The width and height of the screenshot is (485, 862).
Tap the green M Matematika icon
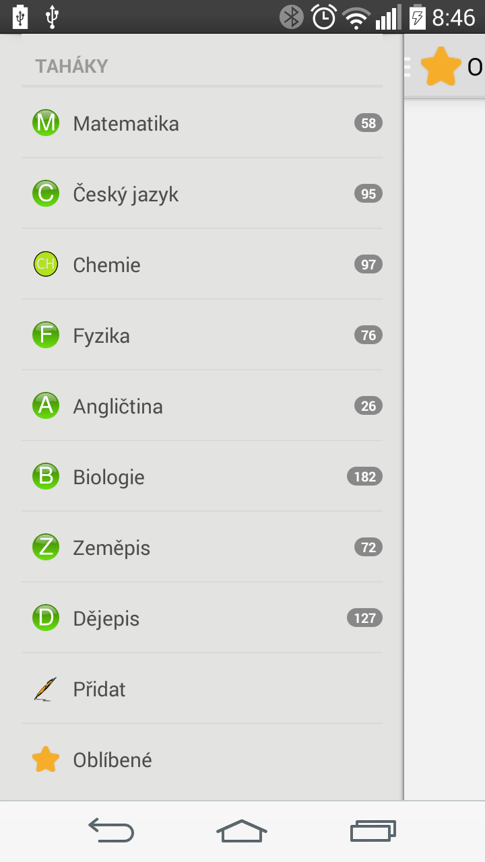click(x=46, y=123)
